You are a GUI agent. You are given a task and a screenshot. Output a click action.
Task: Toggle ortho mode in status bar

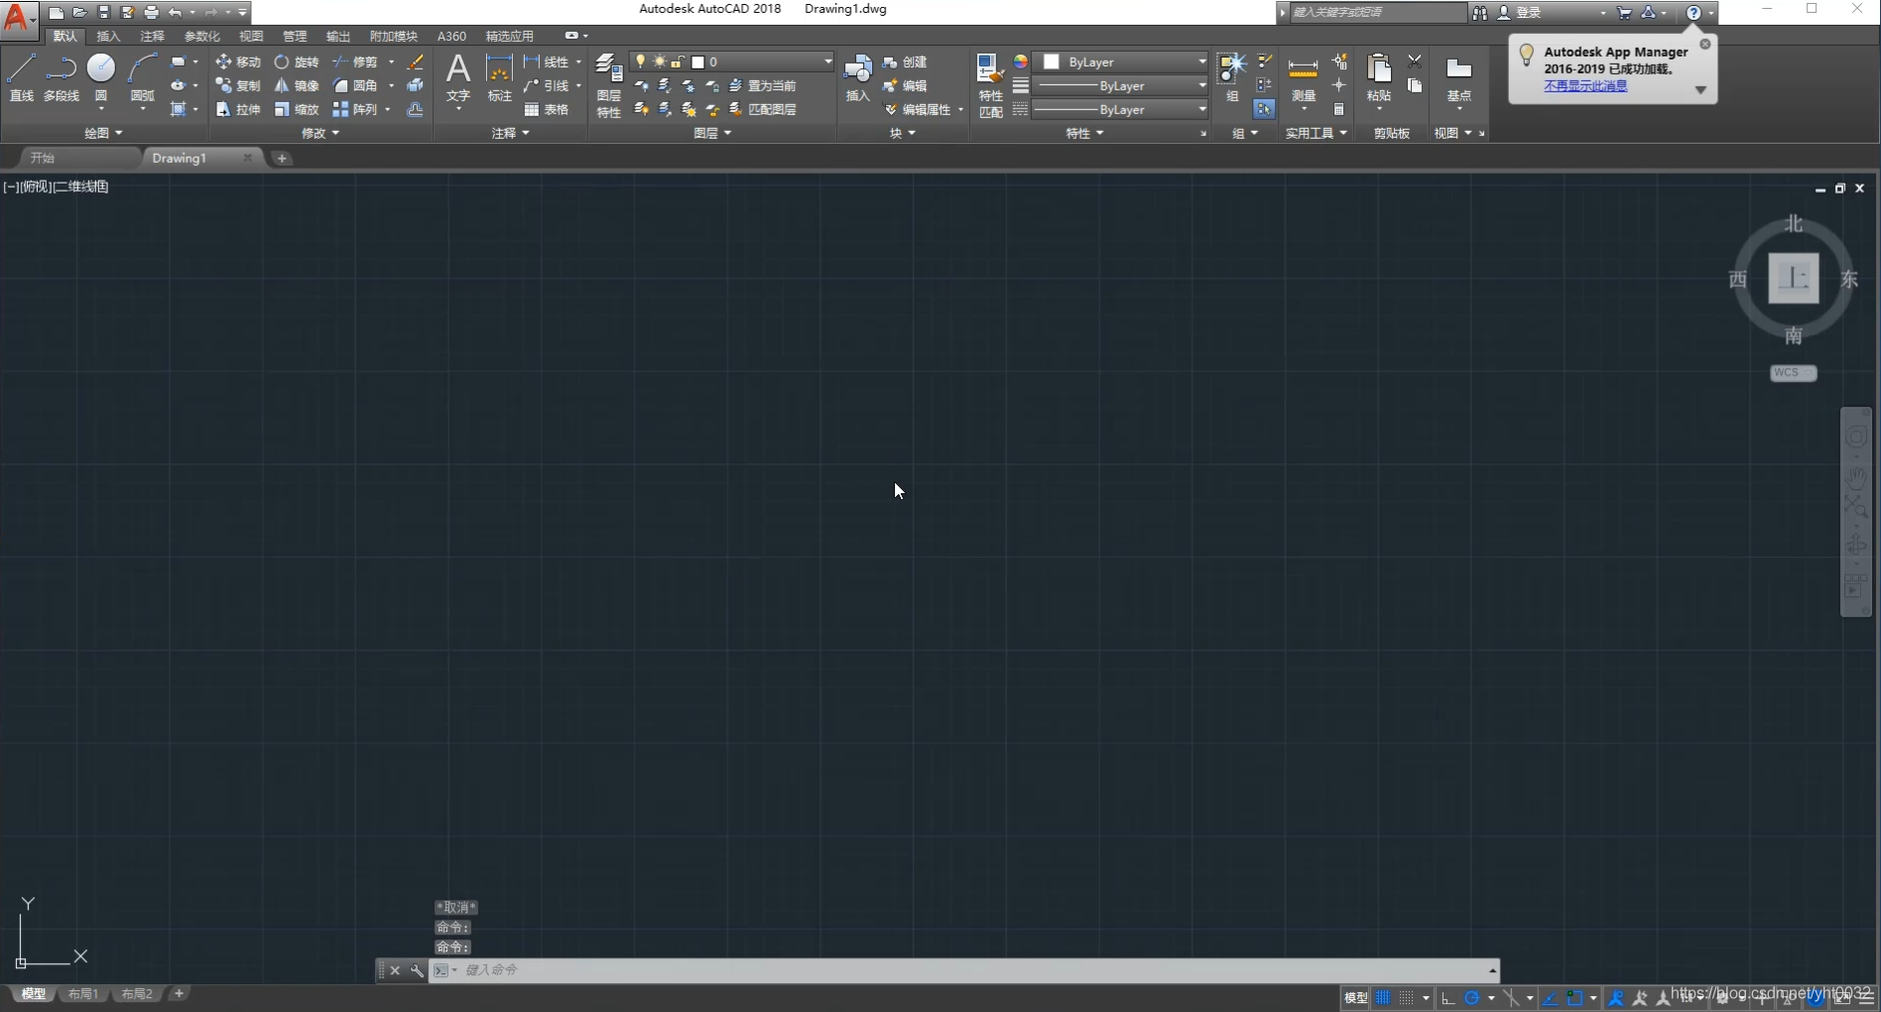1447,998
